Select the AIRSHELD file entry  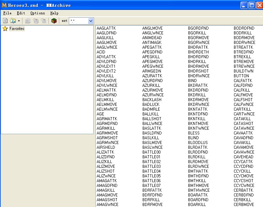(106, 147)
